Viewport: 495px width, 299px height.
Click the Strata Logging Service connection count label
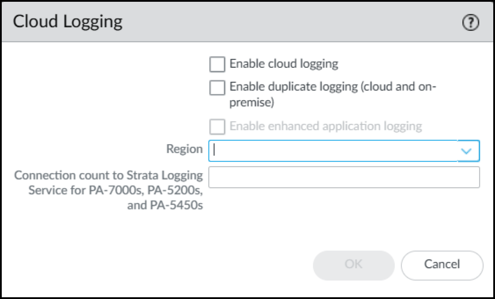109,176
